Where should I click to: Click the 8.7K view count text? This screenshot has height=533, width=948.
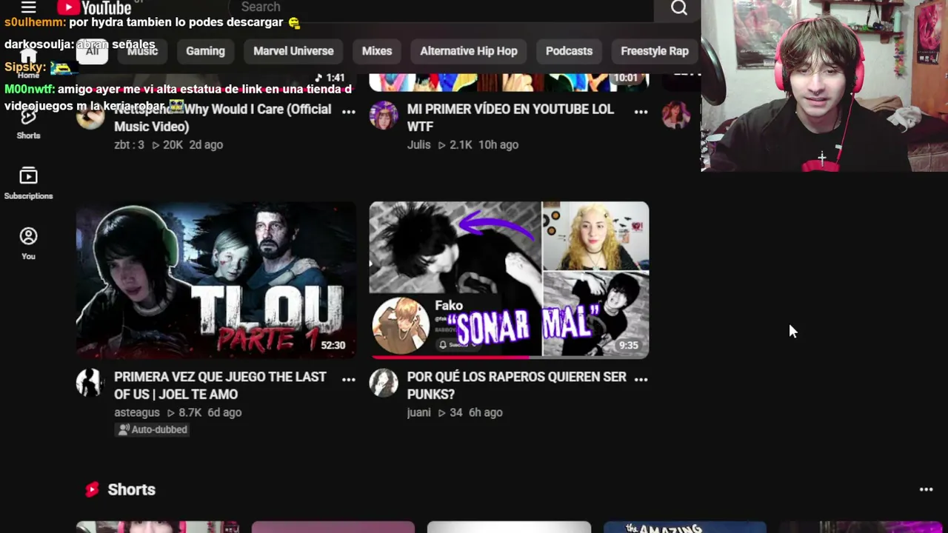point(190,412)
